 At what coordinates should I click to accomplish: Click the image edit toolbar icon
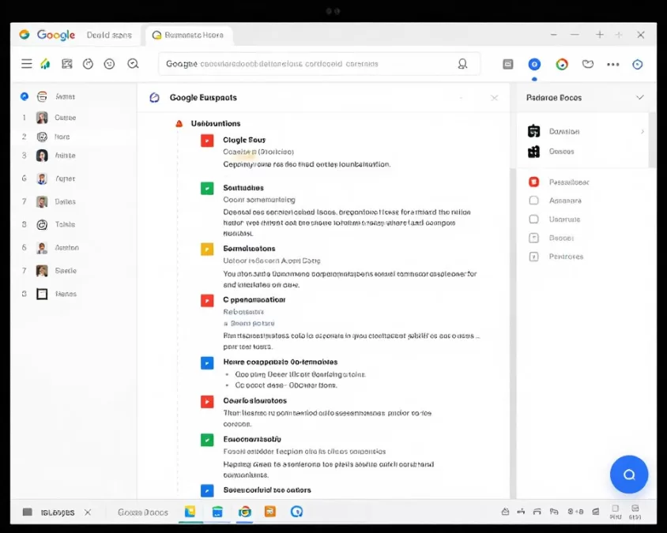[67, 64]
